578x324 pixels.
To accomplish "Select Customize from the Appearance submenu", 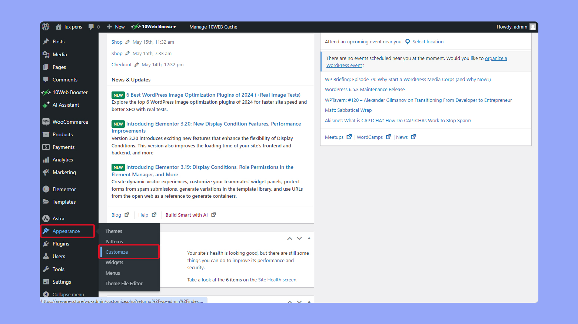I will 117,251.
